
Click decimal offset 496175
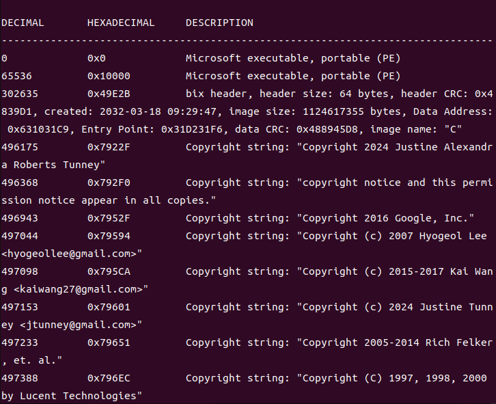[20, 147]
